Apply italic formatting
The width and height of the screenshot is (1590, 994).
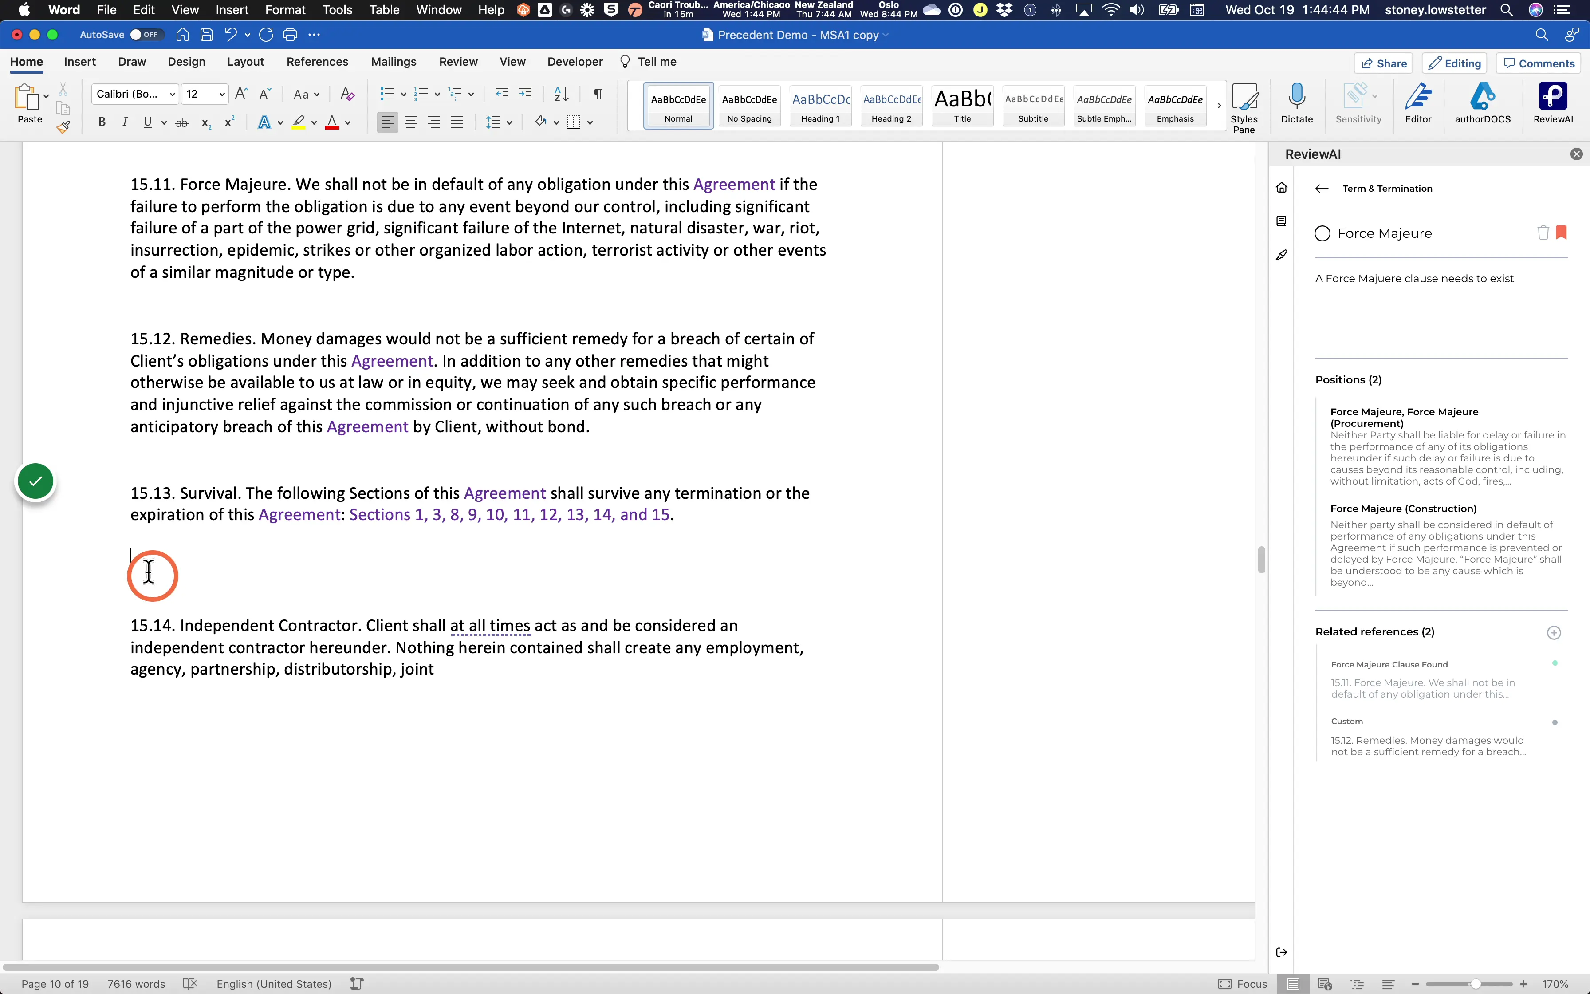point(124,122)
